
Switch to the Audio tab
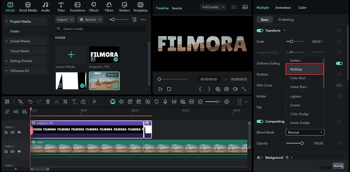[x=45, y=7]
